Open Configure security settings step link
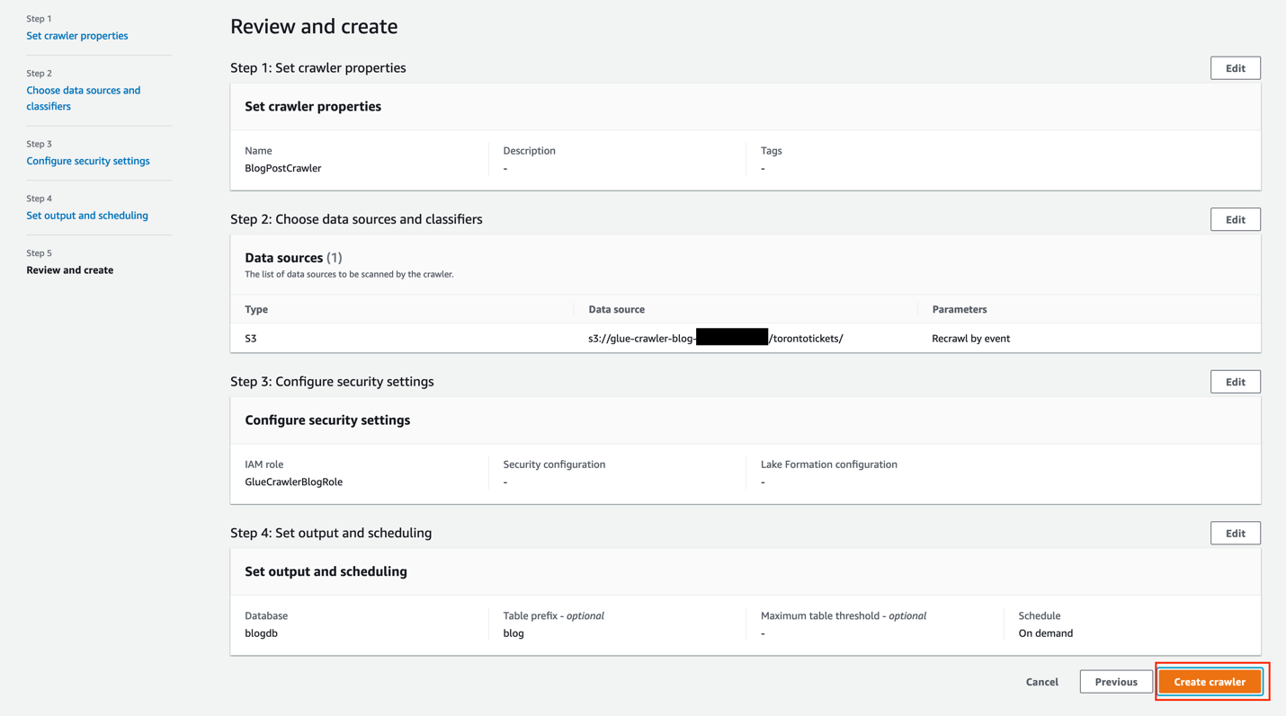 [x=88, y=161]
